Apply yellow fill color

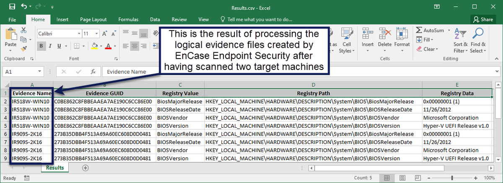[x=94, y=46]
